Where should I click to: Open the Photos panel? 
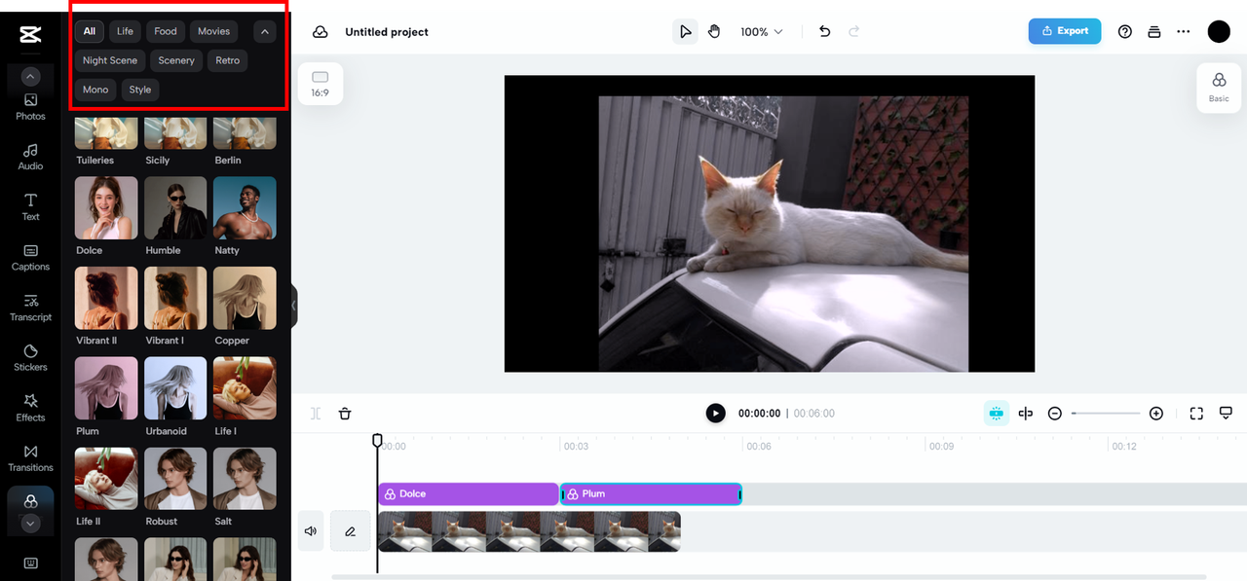(30, 107)
